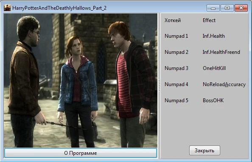The image size is (252, 162).
Task: Click the Effect column header
Action: [x=209, y=20]
